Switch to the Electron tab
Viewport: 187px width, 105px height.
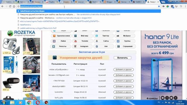click(95, 2)
